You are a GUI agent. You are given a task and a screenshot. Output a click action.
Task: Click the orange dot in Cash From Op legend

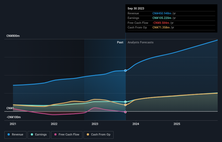(88, 134)
